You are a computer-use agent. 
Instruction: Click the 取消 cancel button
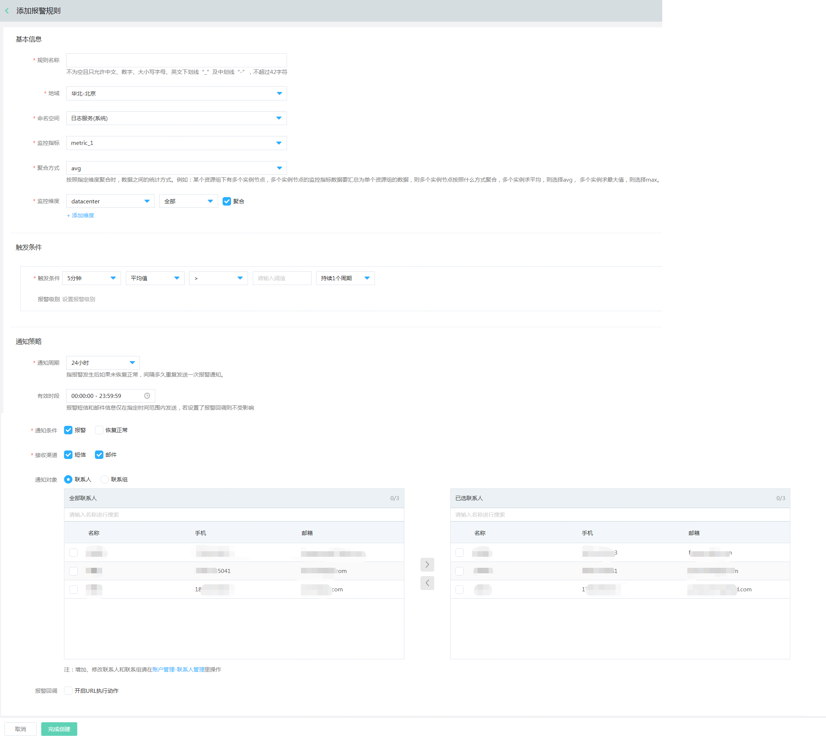click(20, 729)
